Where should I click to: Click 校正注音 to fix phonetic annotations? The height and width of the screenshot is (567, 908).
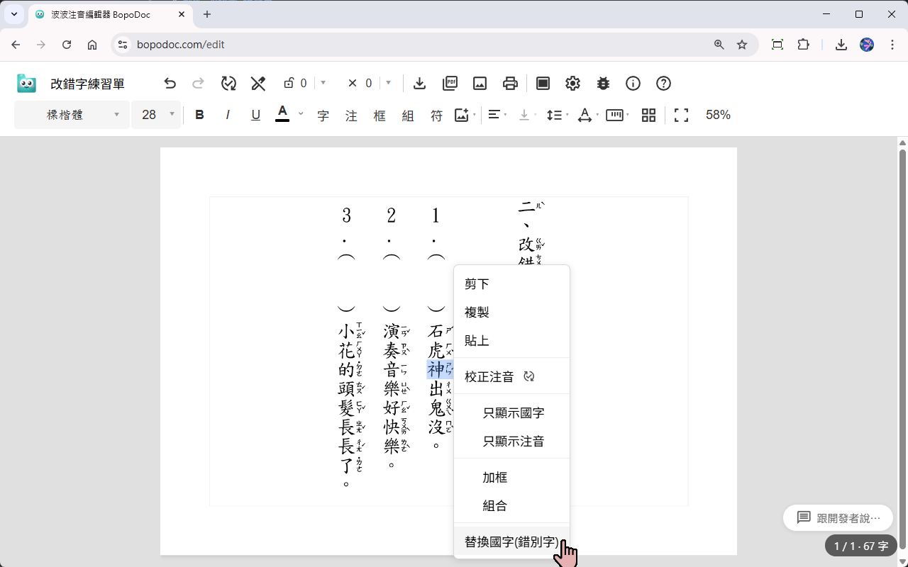(489, 376)
